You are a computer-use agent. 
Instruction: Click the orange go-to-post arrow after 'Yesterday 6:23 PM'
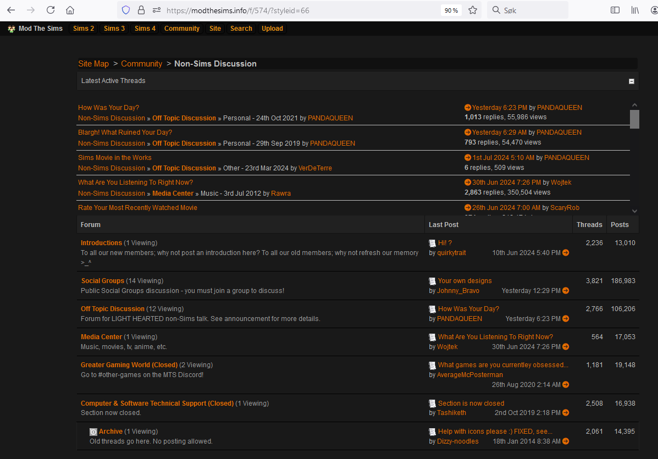(x=566, y=318)
